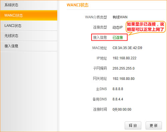Click the 动态IP connection type value
This screenshot has width=167, height=132.
point(118,27)
